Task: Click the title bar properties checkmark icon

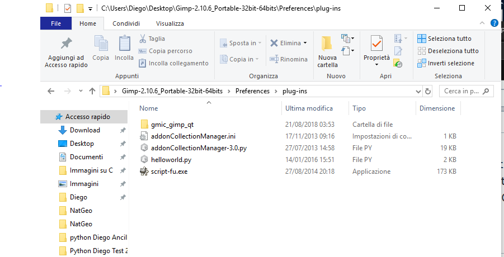Action: [x=68, y=8]
